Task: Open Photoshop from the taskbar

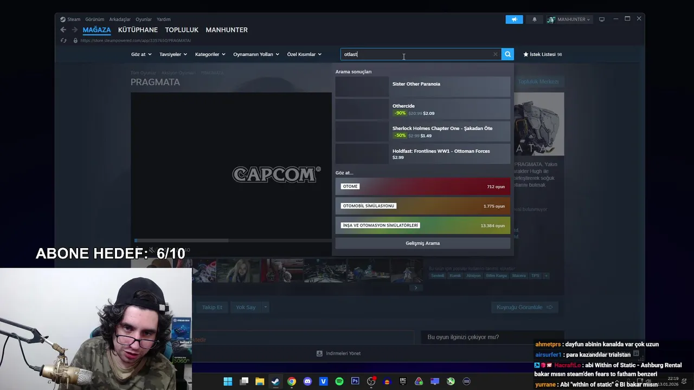Action: pyautogui.click(x=355, y=381)
